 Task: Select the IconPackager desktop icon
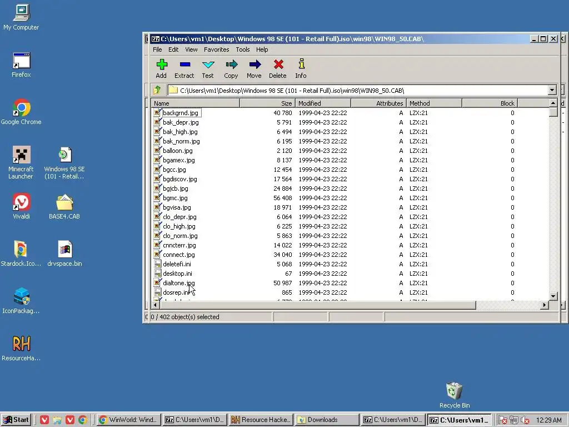21,301
